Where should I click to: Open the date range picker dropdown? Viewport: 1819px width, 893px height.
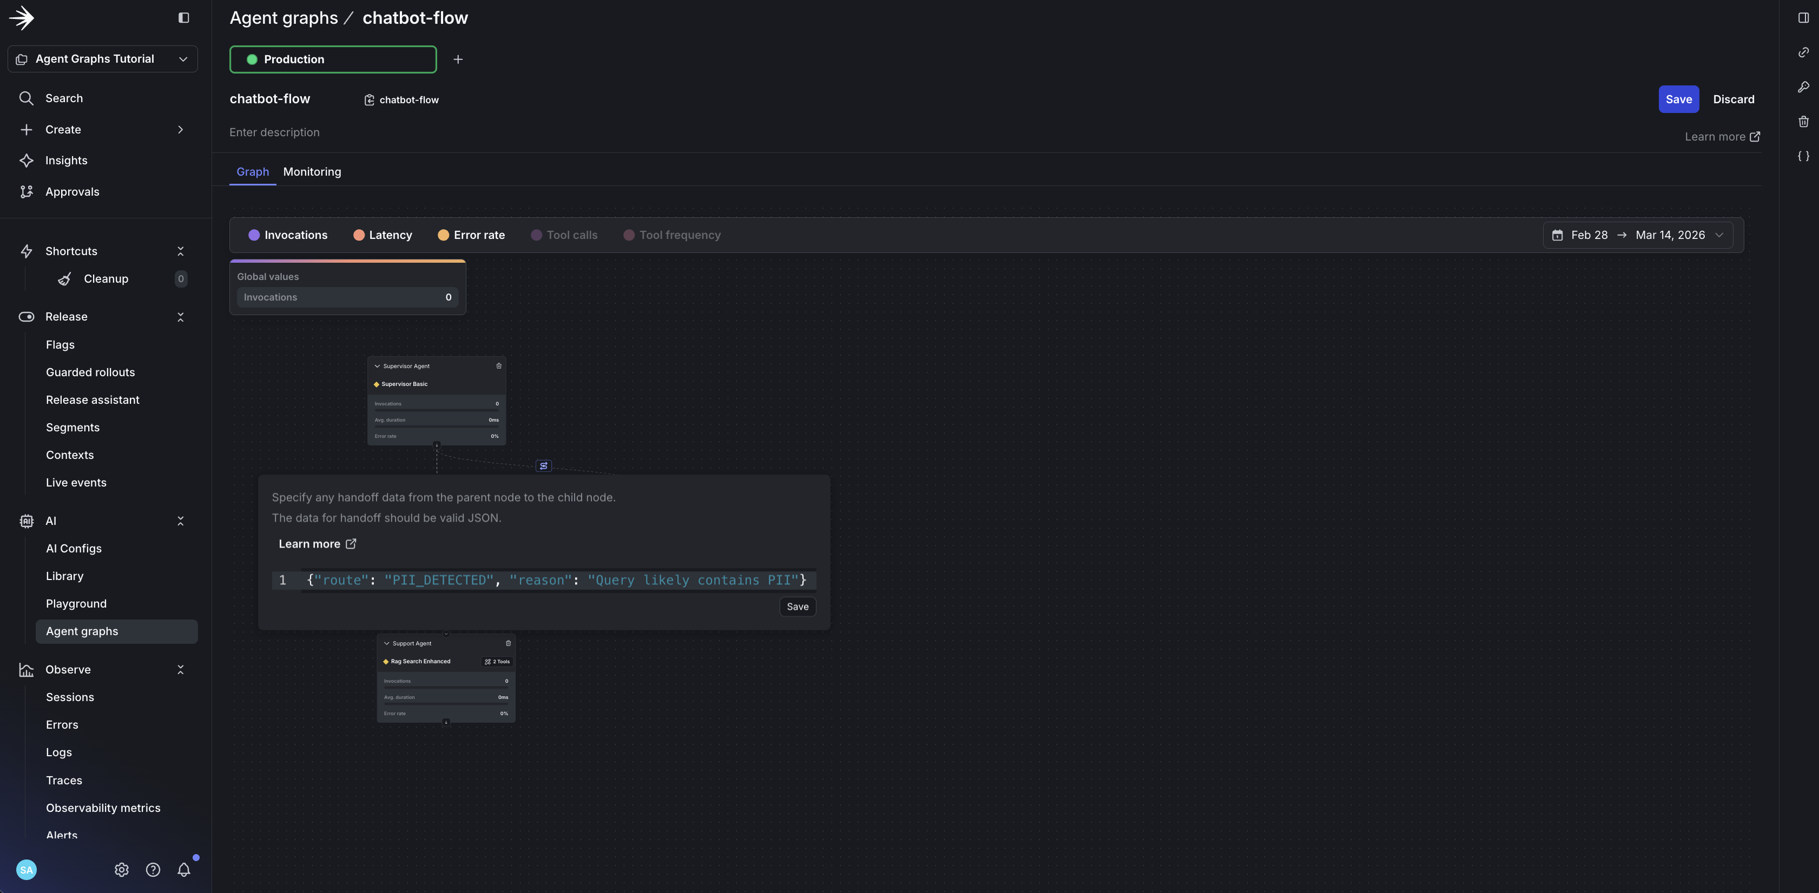click(1638, 235)
